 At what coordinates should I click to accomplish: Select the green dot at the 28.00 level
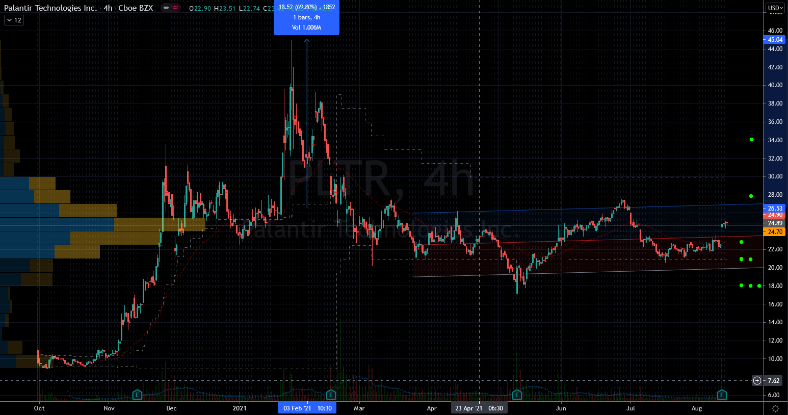[x=751, y=196]
